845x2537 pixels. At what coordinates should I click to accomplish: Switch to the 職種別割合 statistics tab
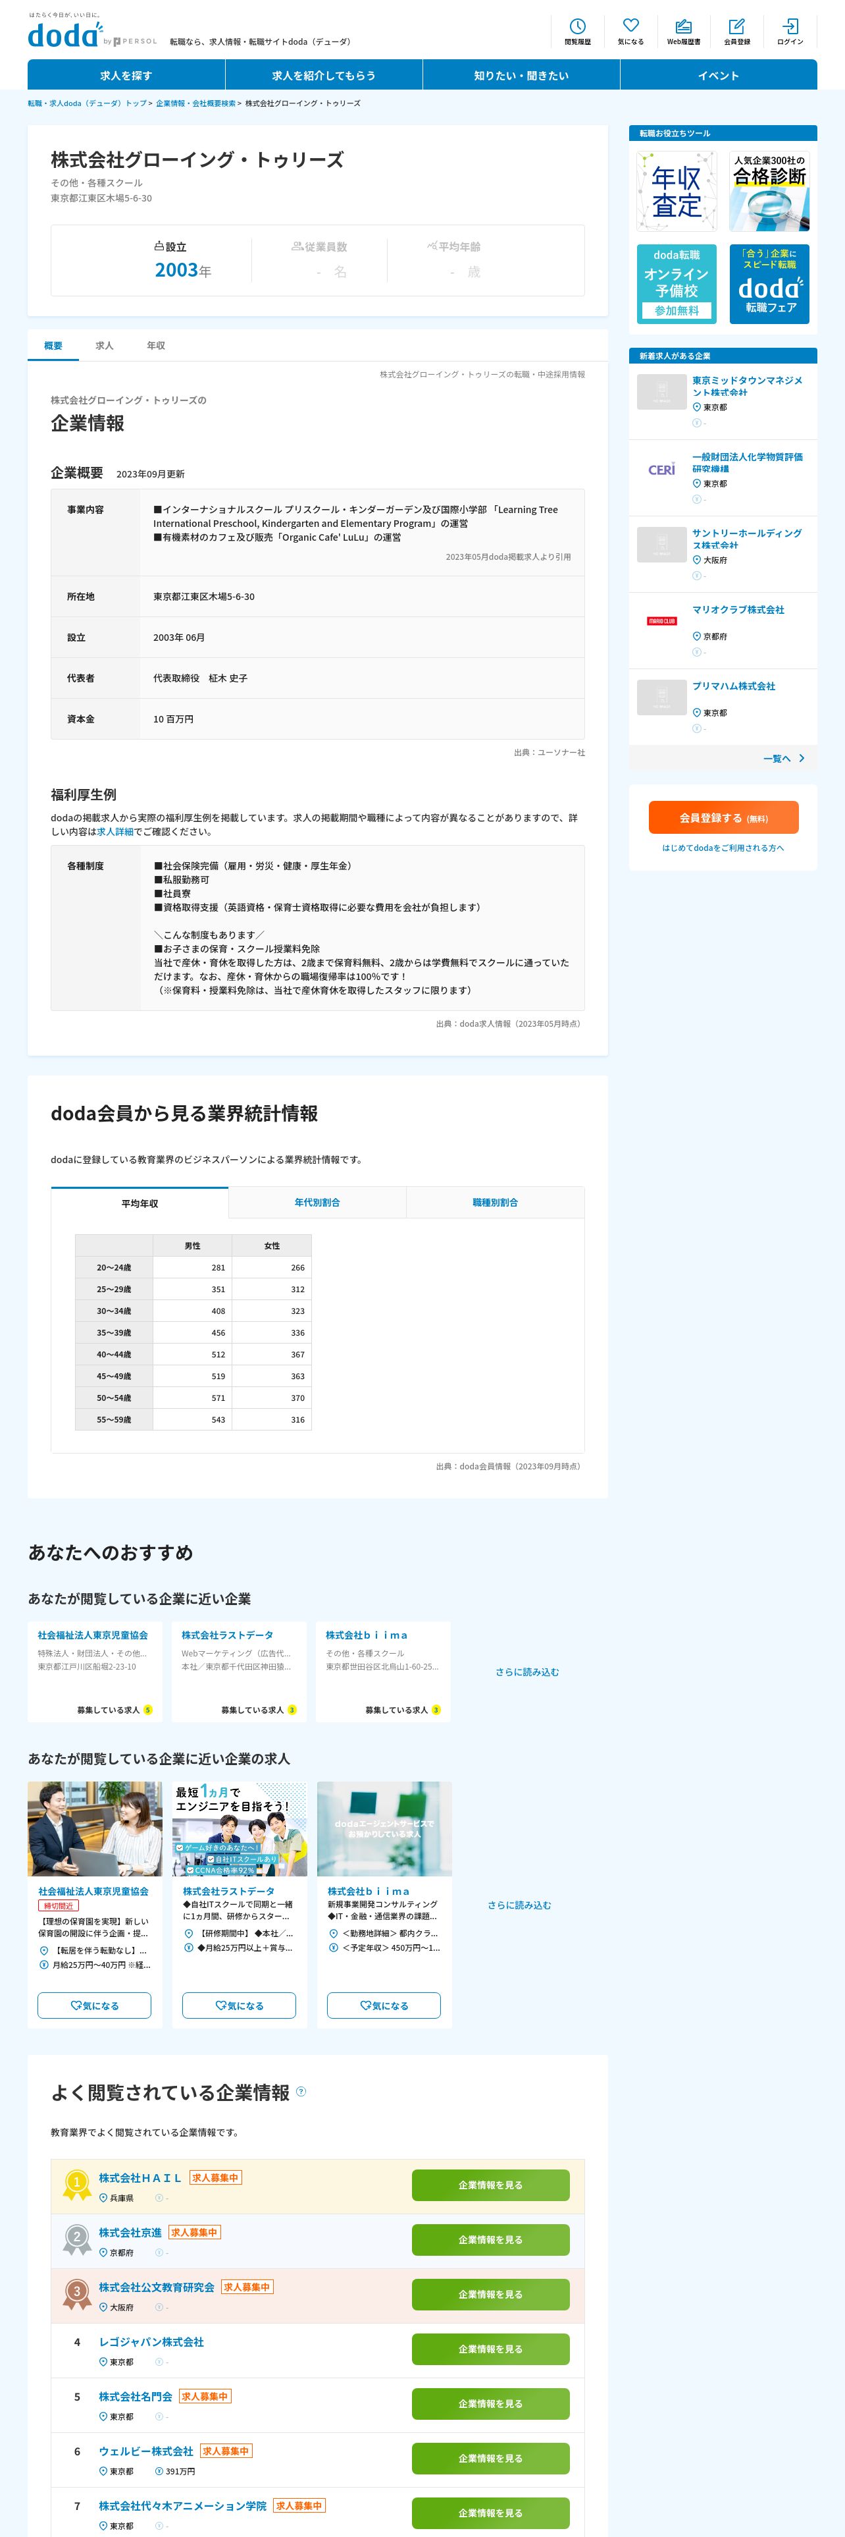(495, 1203)
